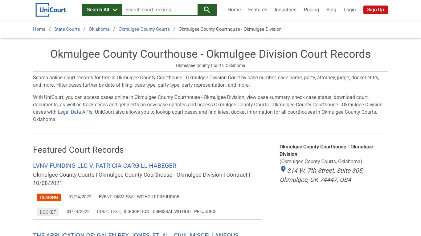Click the Featured Court Records heading
The height and width of the screenshot is (236, 421).
(78, 150)
